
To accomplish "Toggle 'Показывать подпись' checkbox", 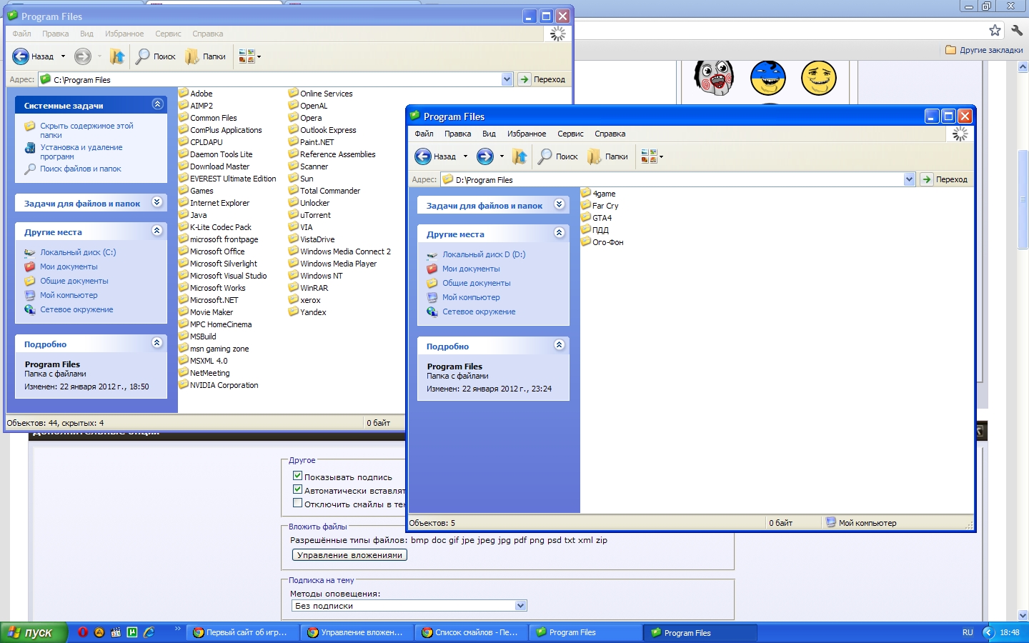I will click(x=298, y=476).
